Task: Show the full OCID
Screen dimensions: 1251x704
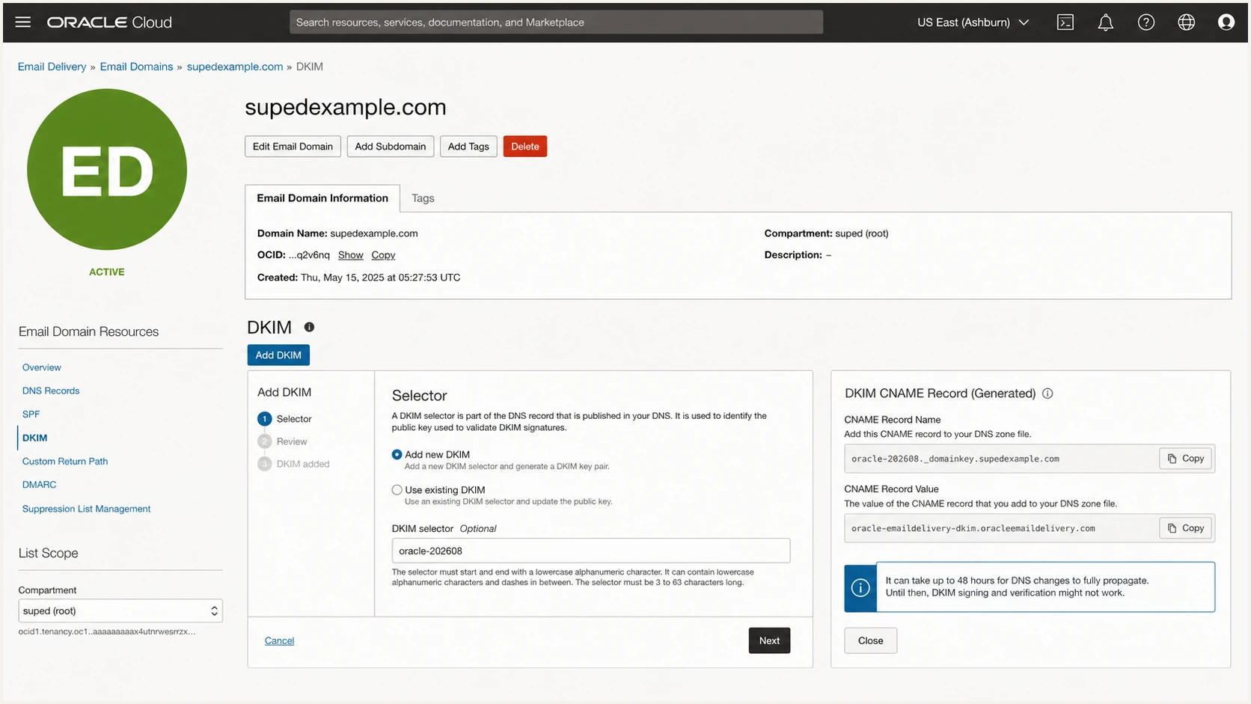Action: [x=350, y=255]
